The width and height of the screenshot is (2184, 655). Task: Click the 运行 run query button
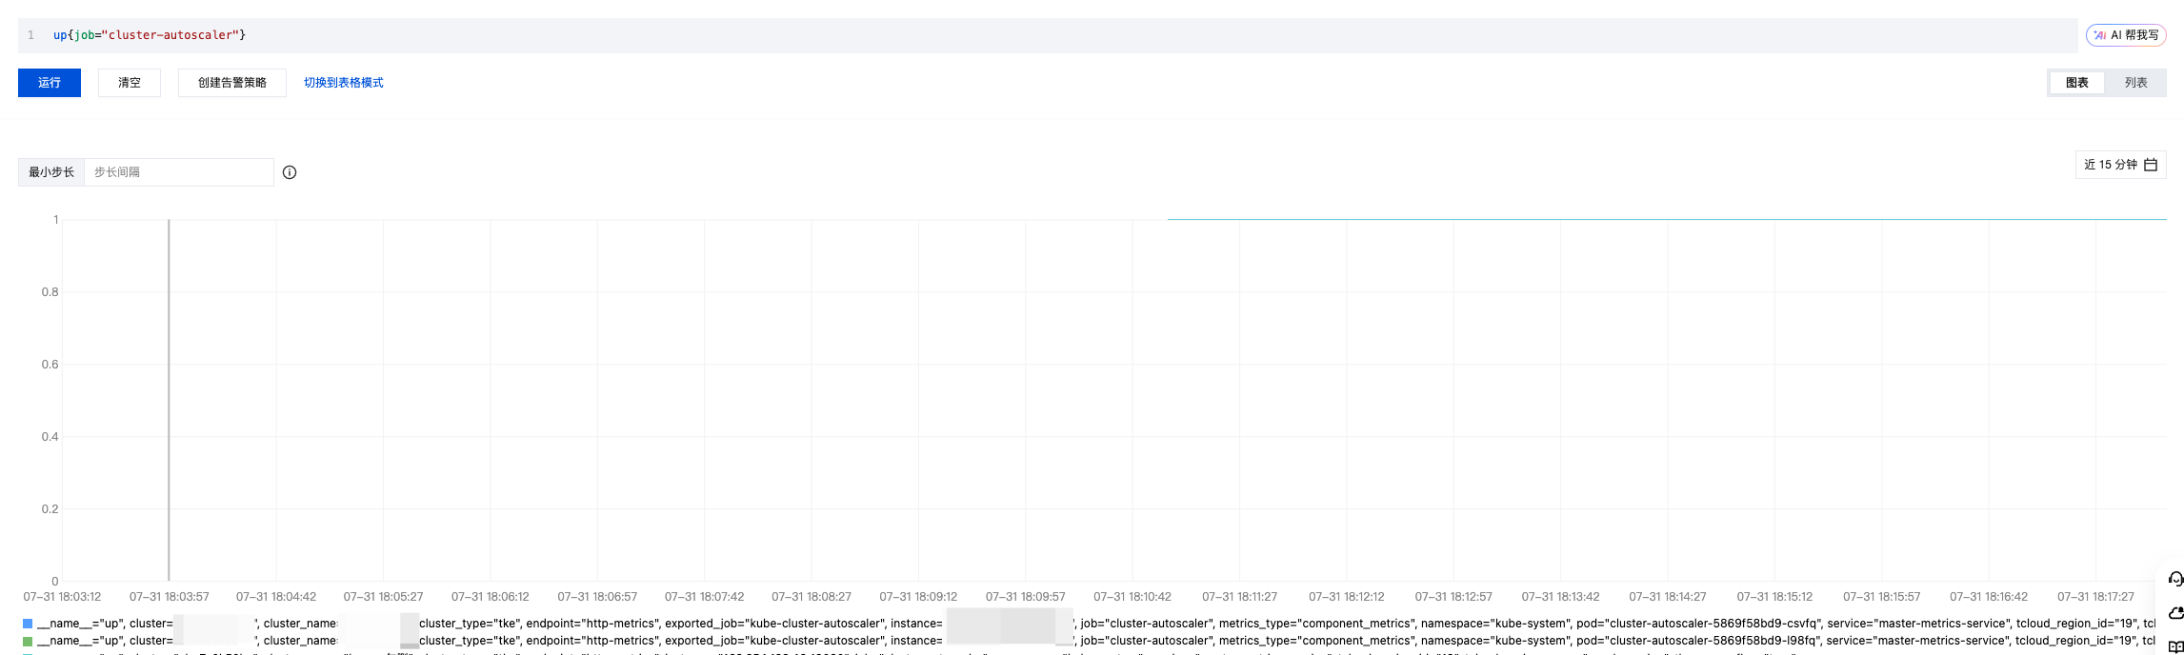coord(50,83)
